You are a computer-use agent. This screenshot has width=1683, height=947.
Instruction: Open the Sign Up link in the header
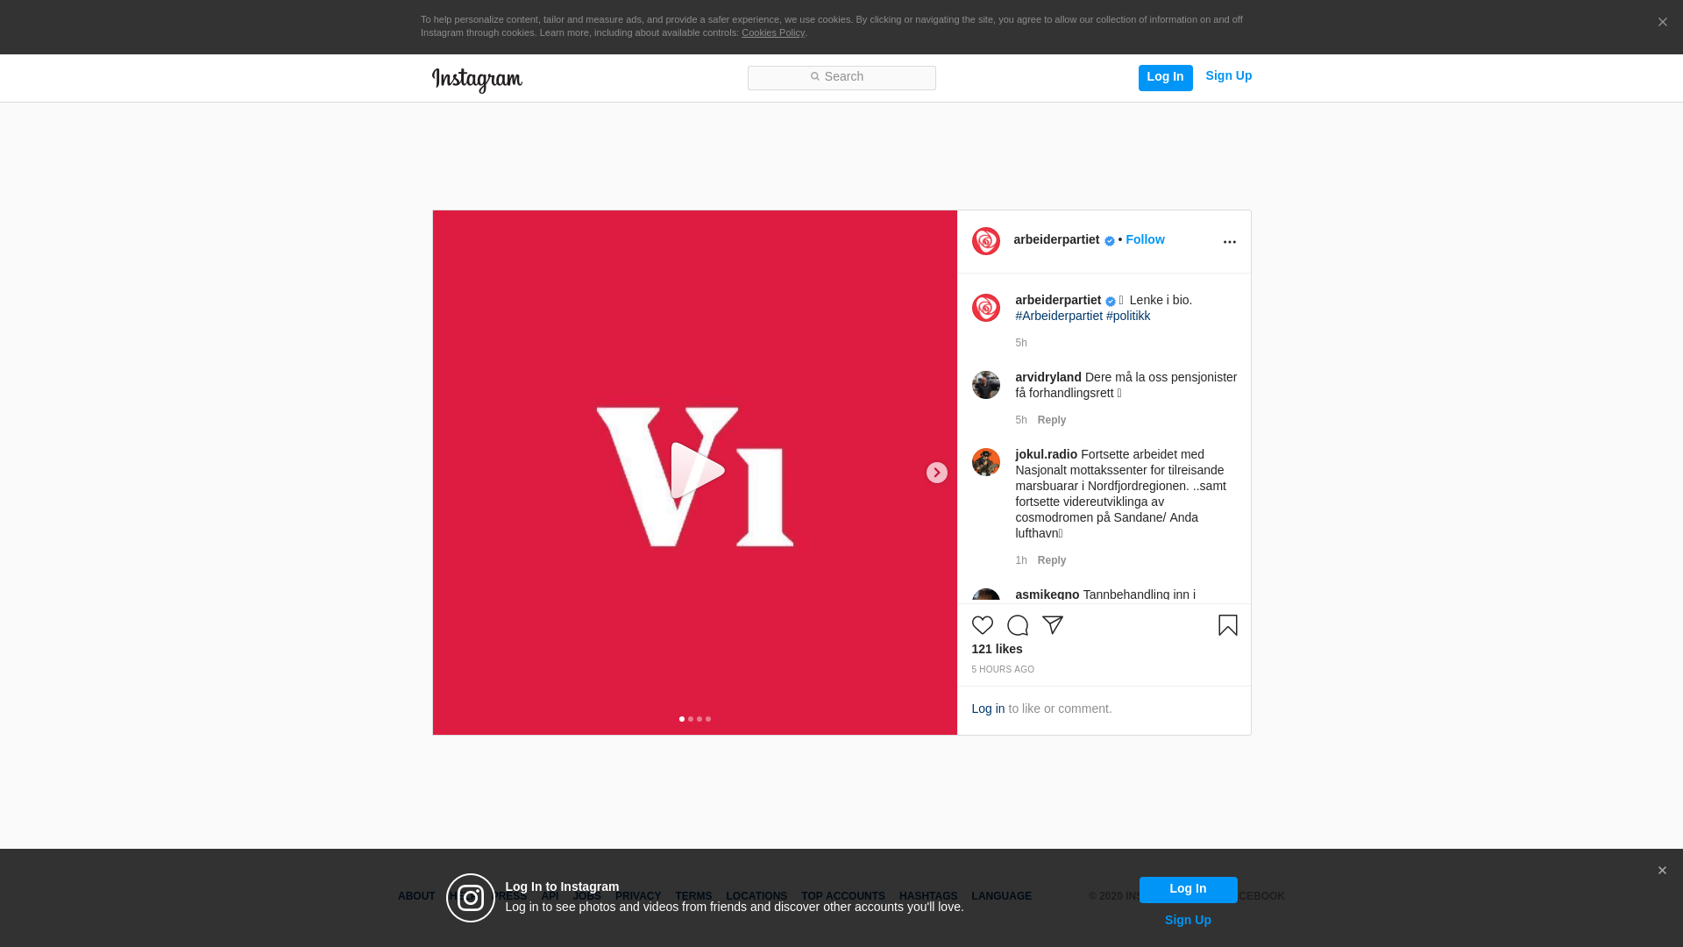[x=1228, y=76]
